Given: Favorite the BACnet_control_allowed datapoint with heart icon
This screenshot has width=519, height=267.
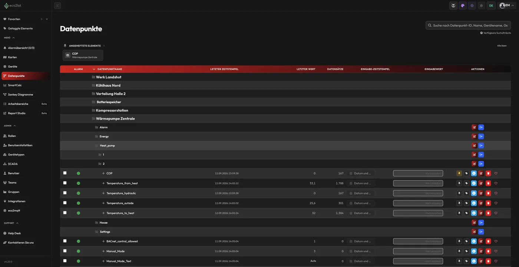Looking at the screenshot, I should [496, 241].
